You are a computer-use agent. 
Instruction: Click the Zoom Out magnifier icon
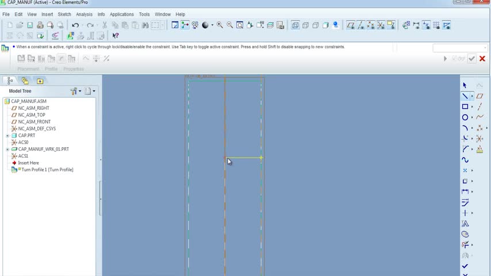[x=230, y=25]
